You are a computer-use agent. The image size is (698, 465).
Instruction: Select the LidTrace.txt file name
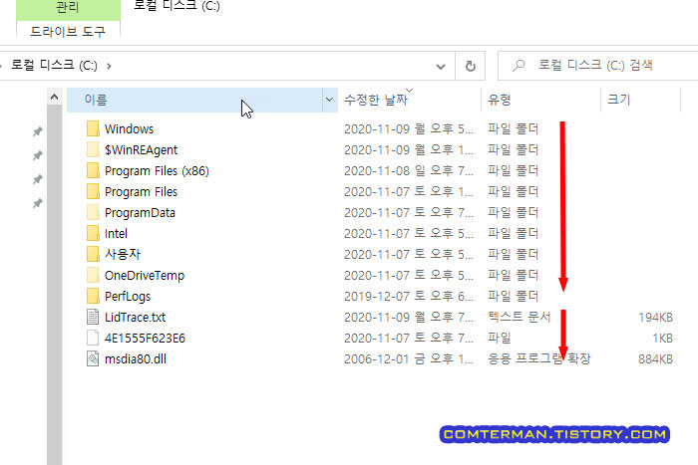pyautogui.click(x=135, y=317)
